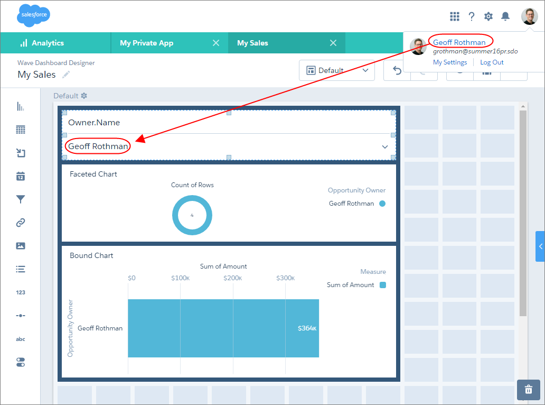Add a chart widget from sidebar
Viewport: 545px width, 405px height.
(x=21, y=106)
